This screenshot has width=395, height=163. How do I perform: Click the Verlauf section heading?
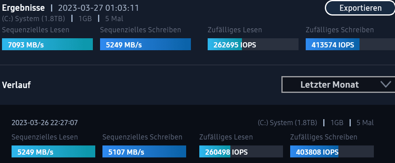tap(16, 84)
